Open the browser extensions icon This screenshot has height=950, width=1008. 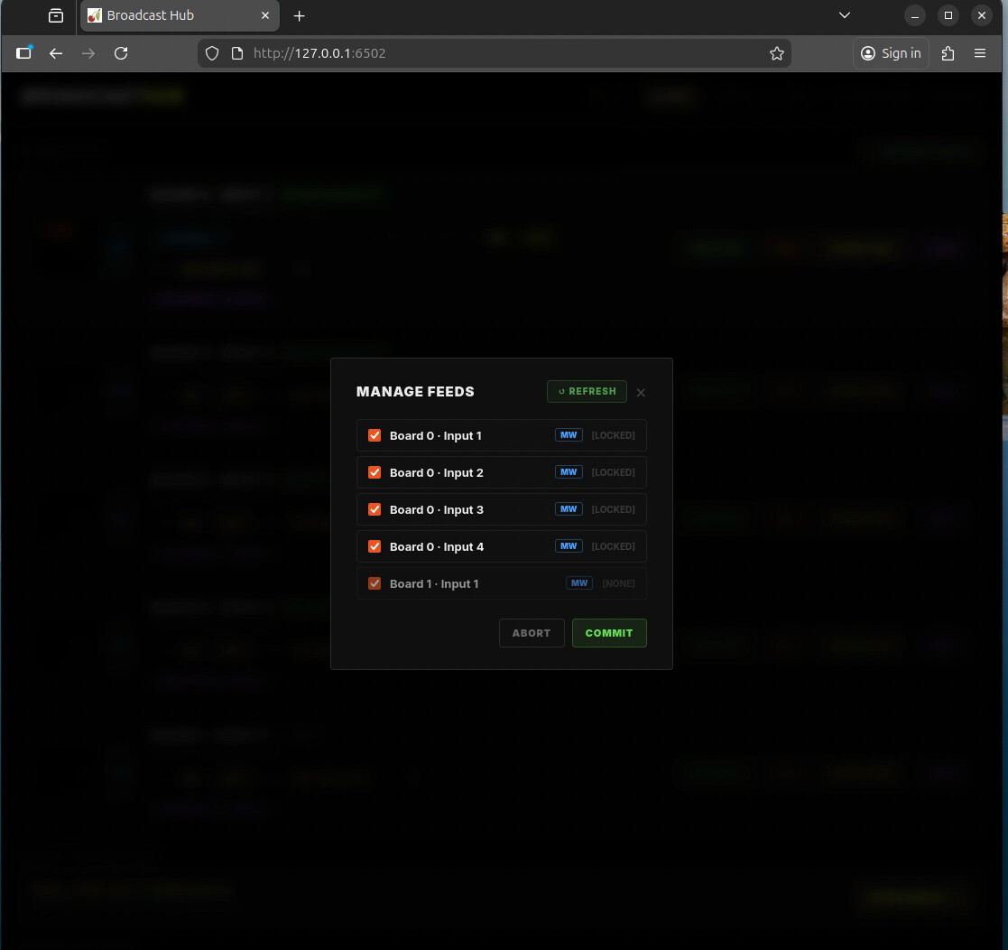click(x=948, y=53)
